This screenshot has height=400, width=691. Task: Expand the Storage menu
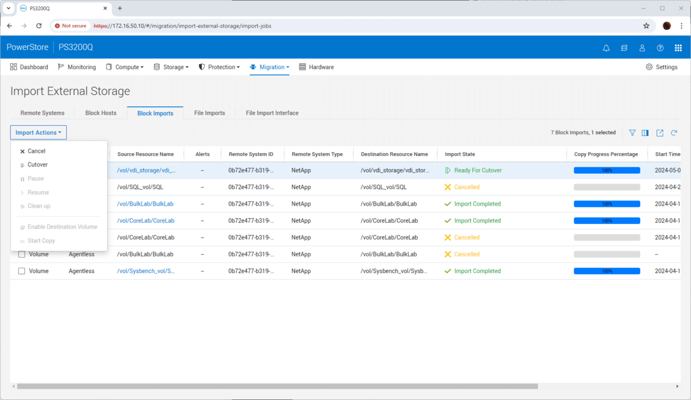click(171, 67)
